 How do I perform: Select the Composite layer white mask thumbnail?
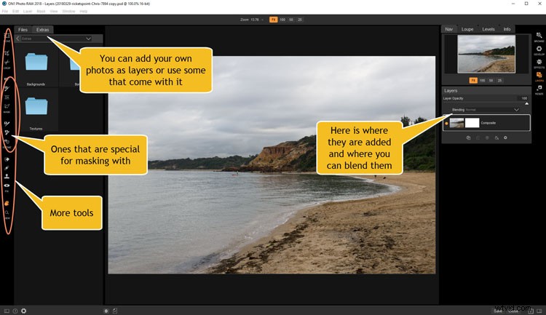pos(472,123)
